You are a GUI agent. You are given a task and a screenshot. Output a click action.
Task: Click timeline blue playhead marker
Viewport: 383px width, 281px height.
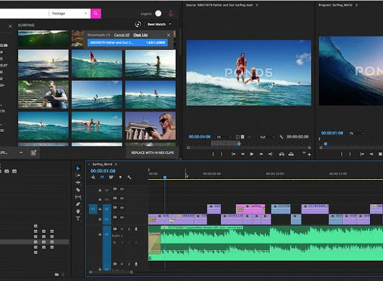click(x=165, y=177)
